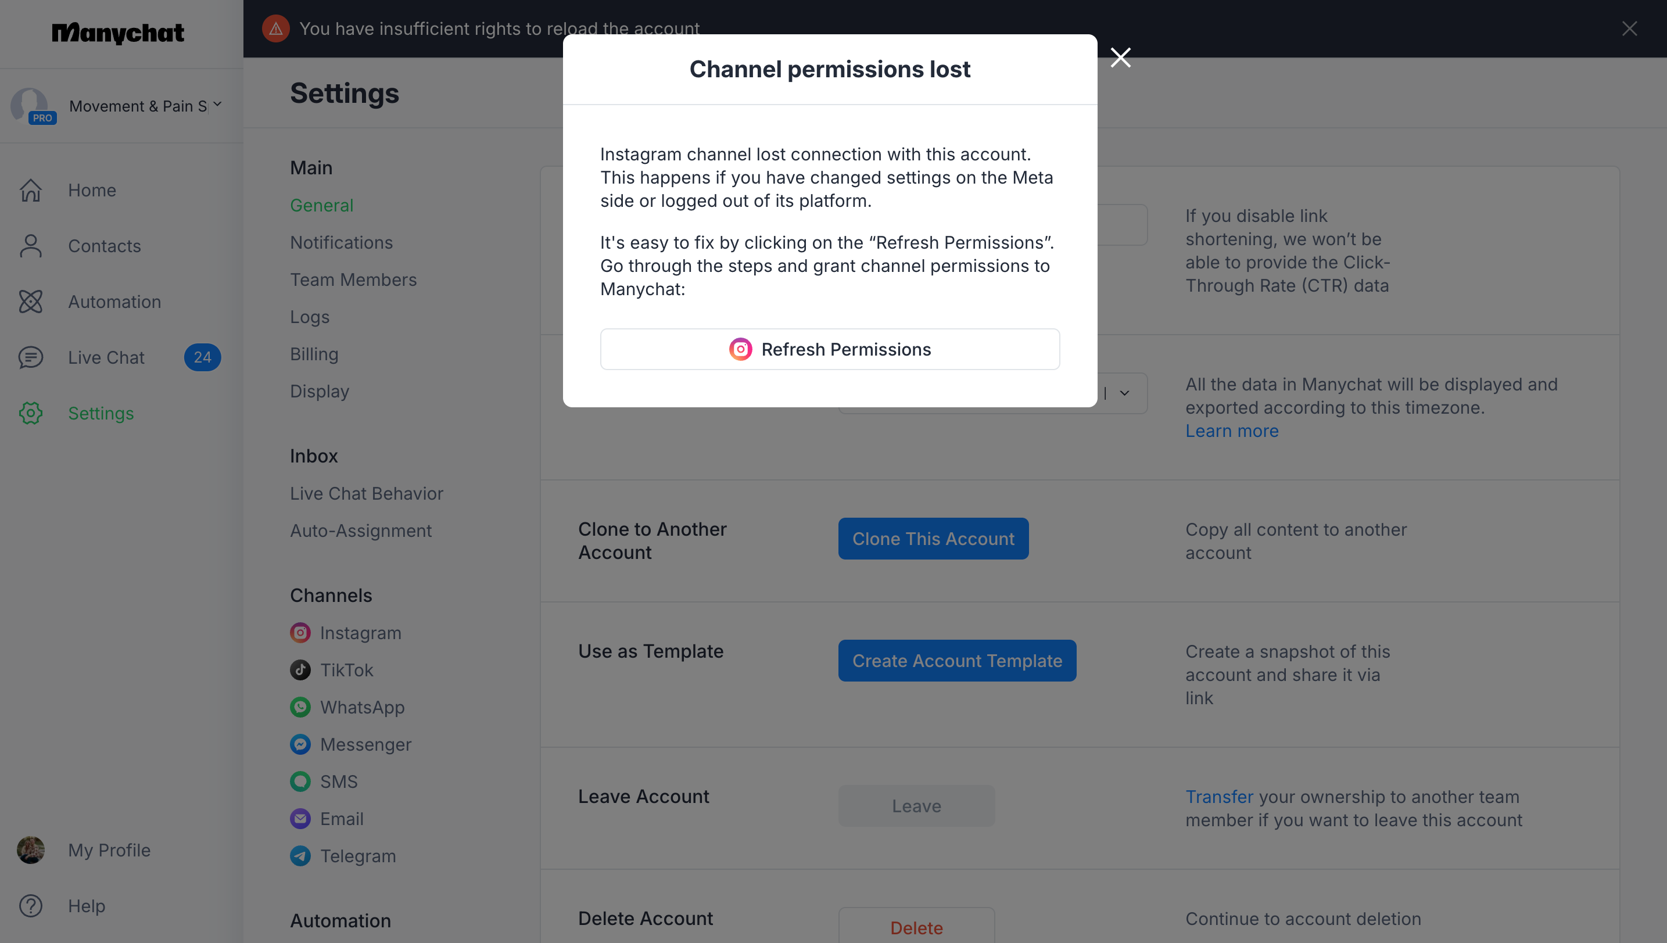Open My Profile avatar thumbnail

(30, 851)
